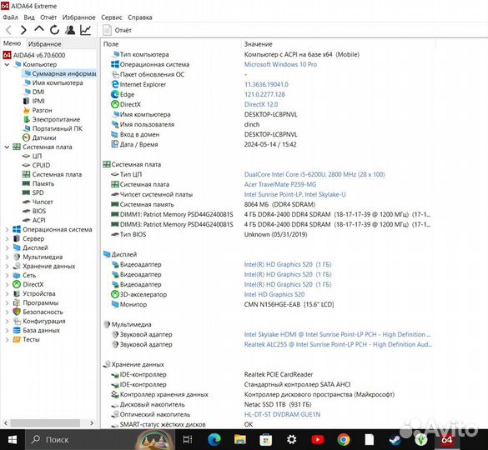Click the Значение column header
Screen dimensions: 488x450
click(x=258, y=44)
